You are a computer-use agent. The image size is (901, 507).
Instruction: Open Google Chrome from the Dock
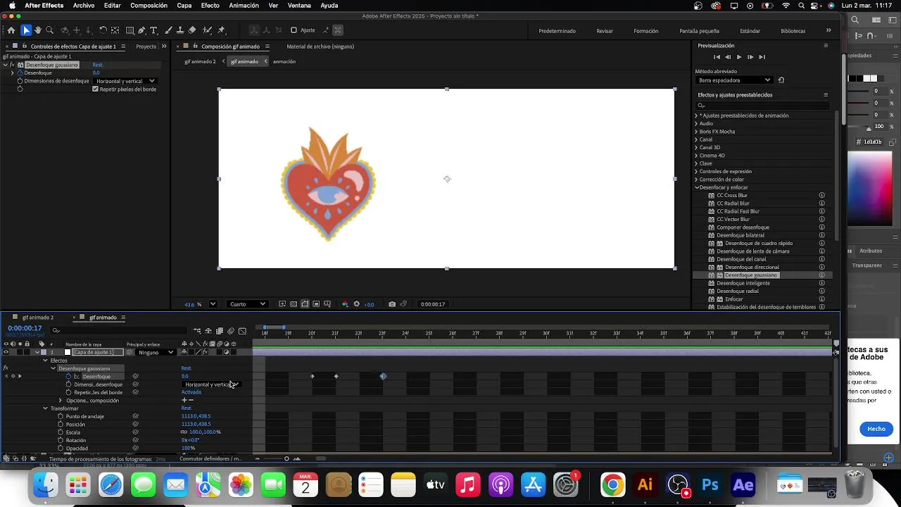[x=612, y=484]
